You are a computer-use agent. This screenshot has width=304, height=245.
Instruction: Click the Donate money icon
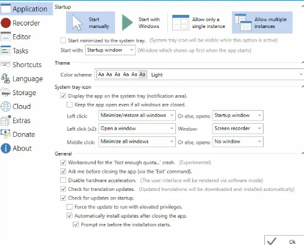pyautogui.click(x=6, y=134)
